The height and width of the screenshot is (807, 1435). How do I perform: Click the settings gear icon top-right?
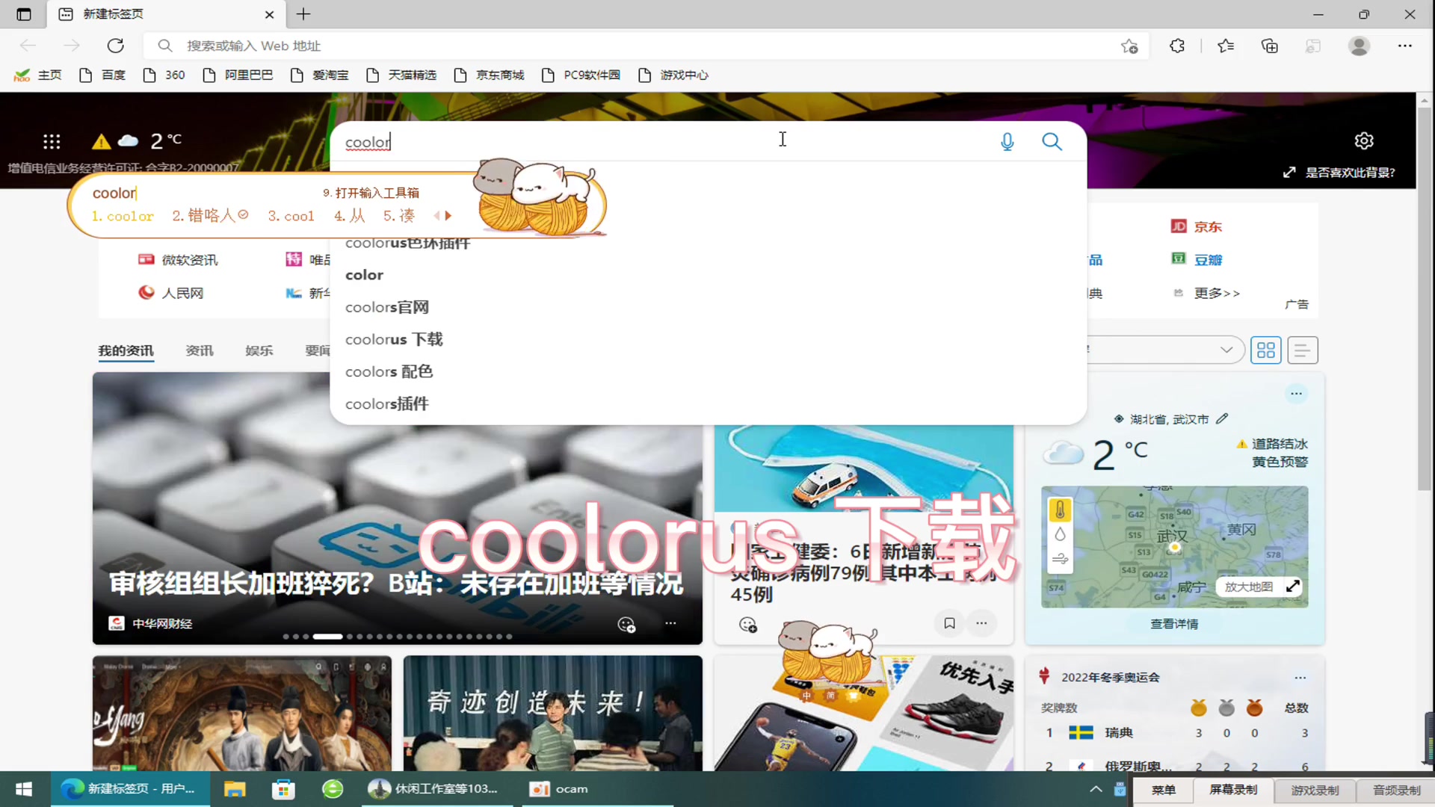click(1365, 141)
